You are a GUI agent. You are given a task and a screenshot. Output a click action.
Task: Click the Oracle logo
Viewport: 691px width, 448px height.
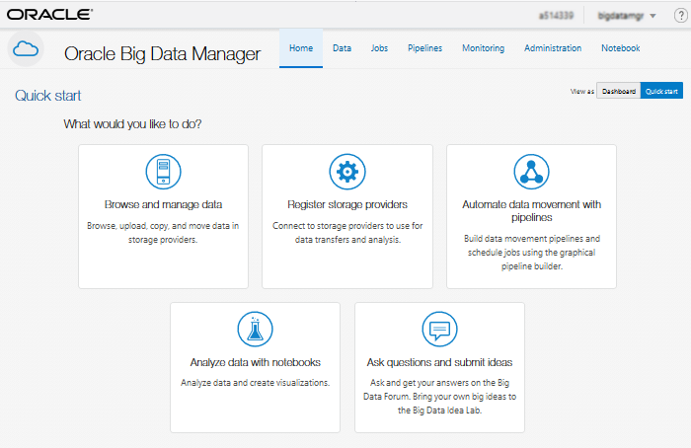click(49, 15)
